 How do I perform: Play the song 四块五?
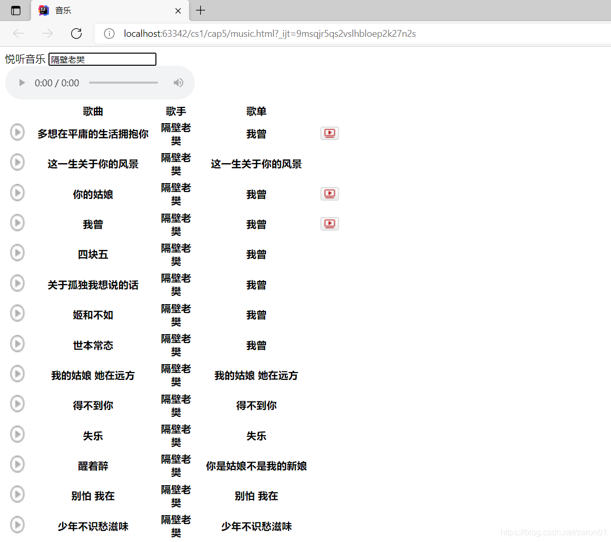17,253
